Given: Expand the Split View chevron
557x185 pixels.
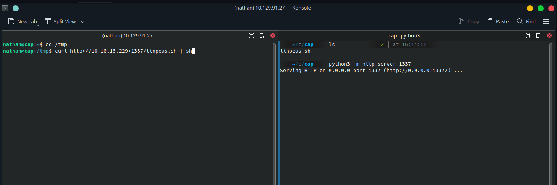Looking at the screenshot, I should (x=82, y=22).
